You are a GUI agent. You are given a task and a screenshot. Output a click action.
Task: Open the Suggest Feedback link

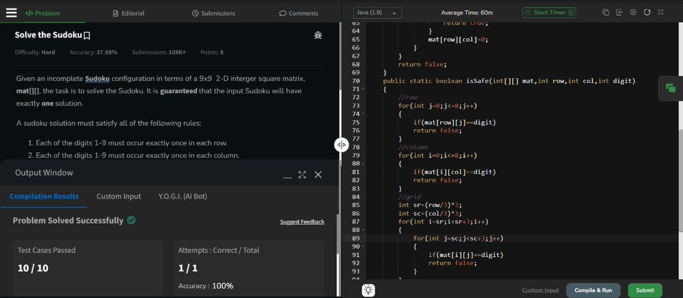(302, 222)
